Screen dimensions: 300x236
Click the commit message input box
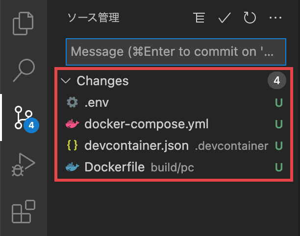click(175, 51)
